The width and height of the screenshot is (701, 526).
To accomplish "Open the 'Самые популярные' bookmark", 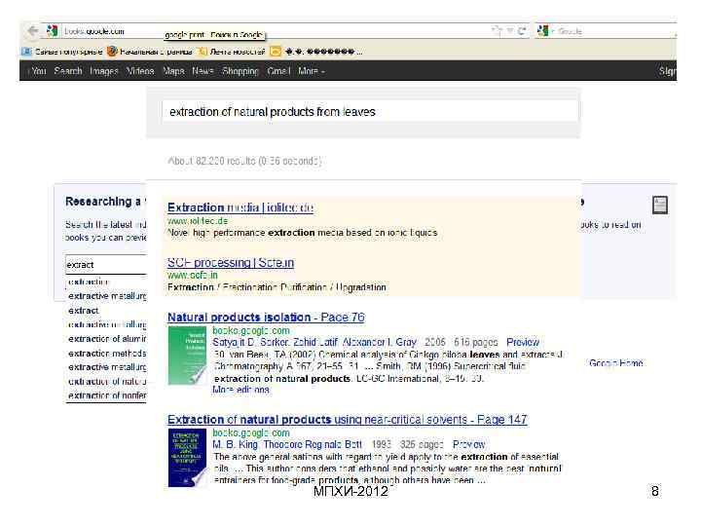I will point(62,52).
